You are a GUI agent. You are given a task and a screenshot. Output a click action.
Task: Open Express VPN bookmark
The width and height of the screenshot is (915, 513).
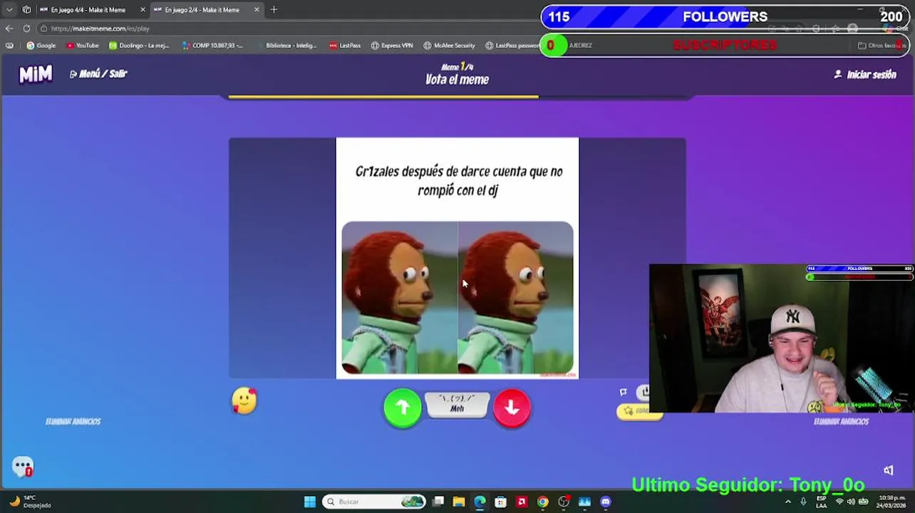(392, 46)
